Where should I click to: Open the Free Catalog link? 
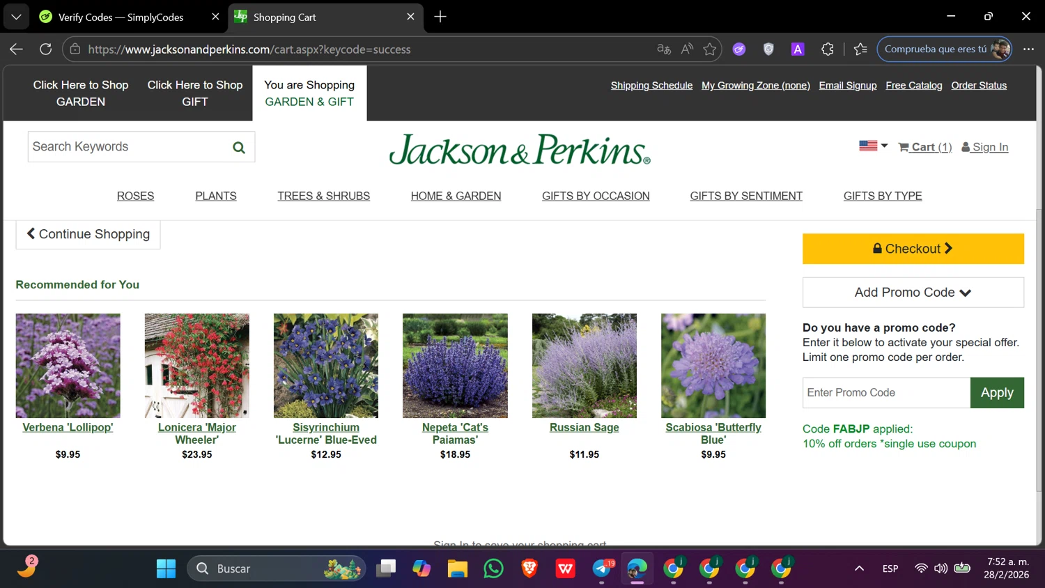914,86
